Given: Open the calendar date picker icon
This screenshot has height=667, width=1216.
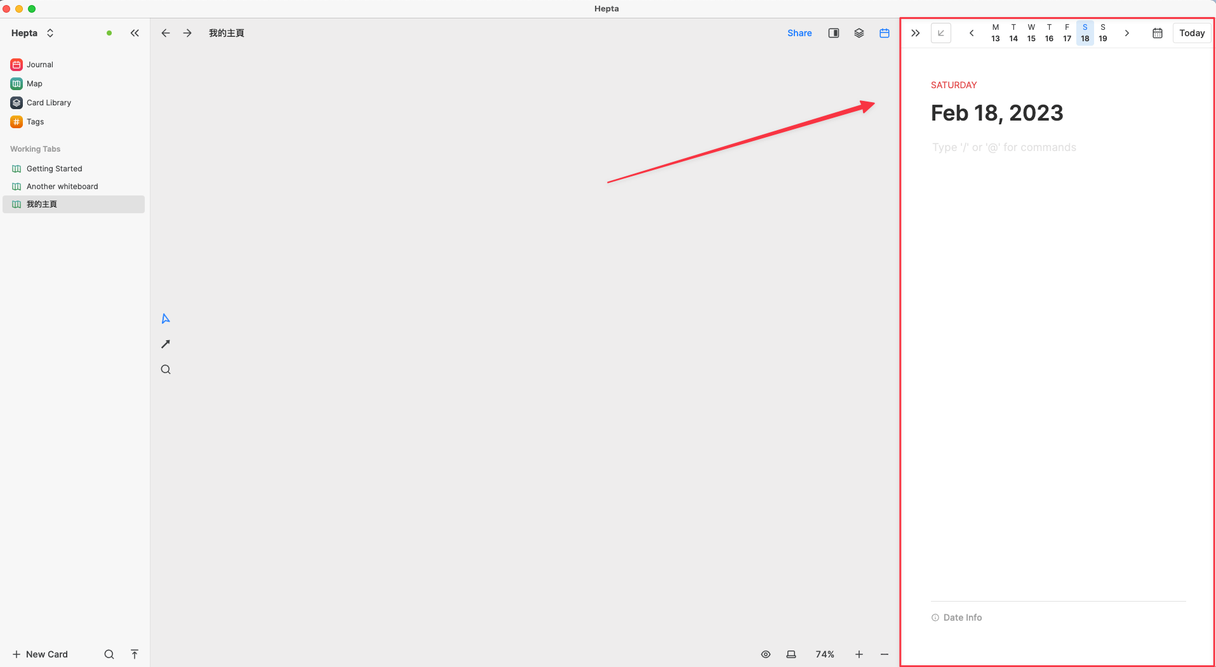Looking at the screenshot, I should coord(1157,33).
